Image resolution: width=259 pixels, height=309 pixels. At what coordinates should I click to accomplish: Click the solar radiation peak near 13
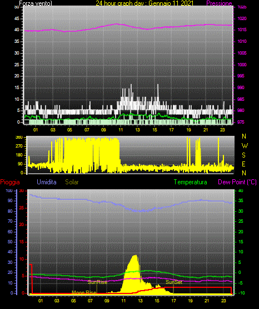click(135, 256)
